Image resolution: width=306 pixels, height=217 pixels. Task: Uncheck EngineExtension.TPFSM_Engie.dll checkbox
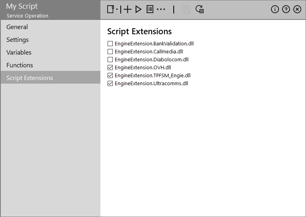pos(110,76)
